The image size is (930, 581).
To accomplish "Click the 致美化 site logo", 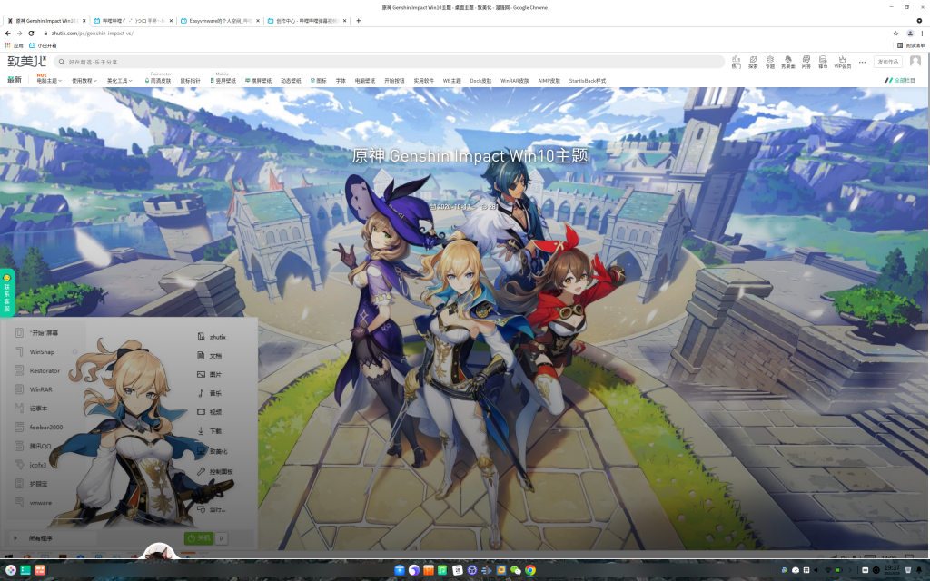I will point(26,61).
